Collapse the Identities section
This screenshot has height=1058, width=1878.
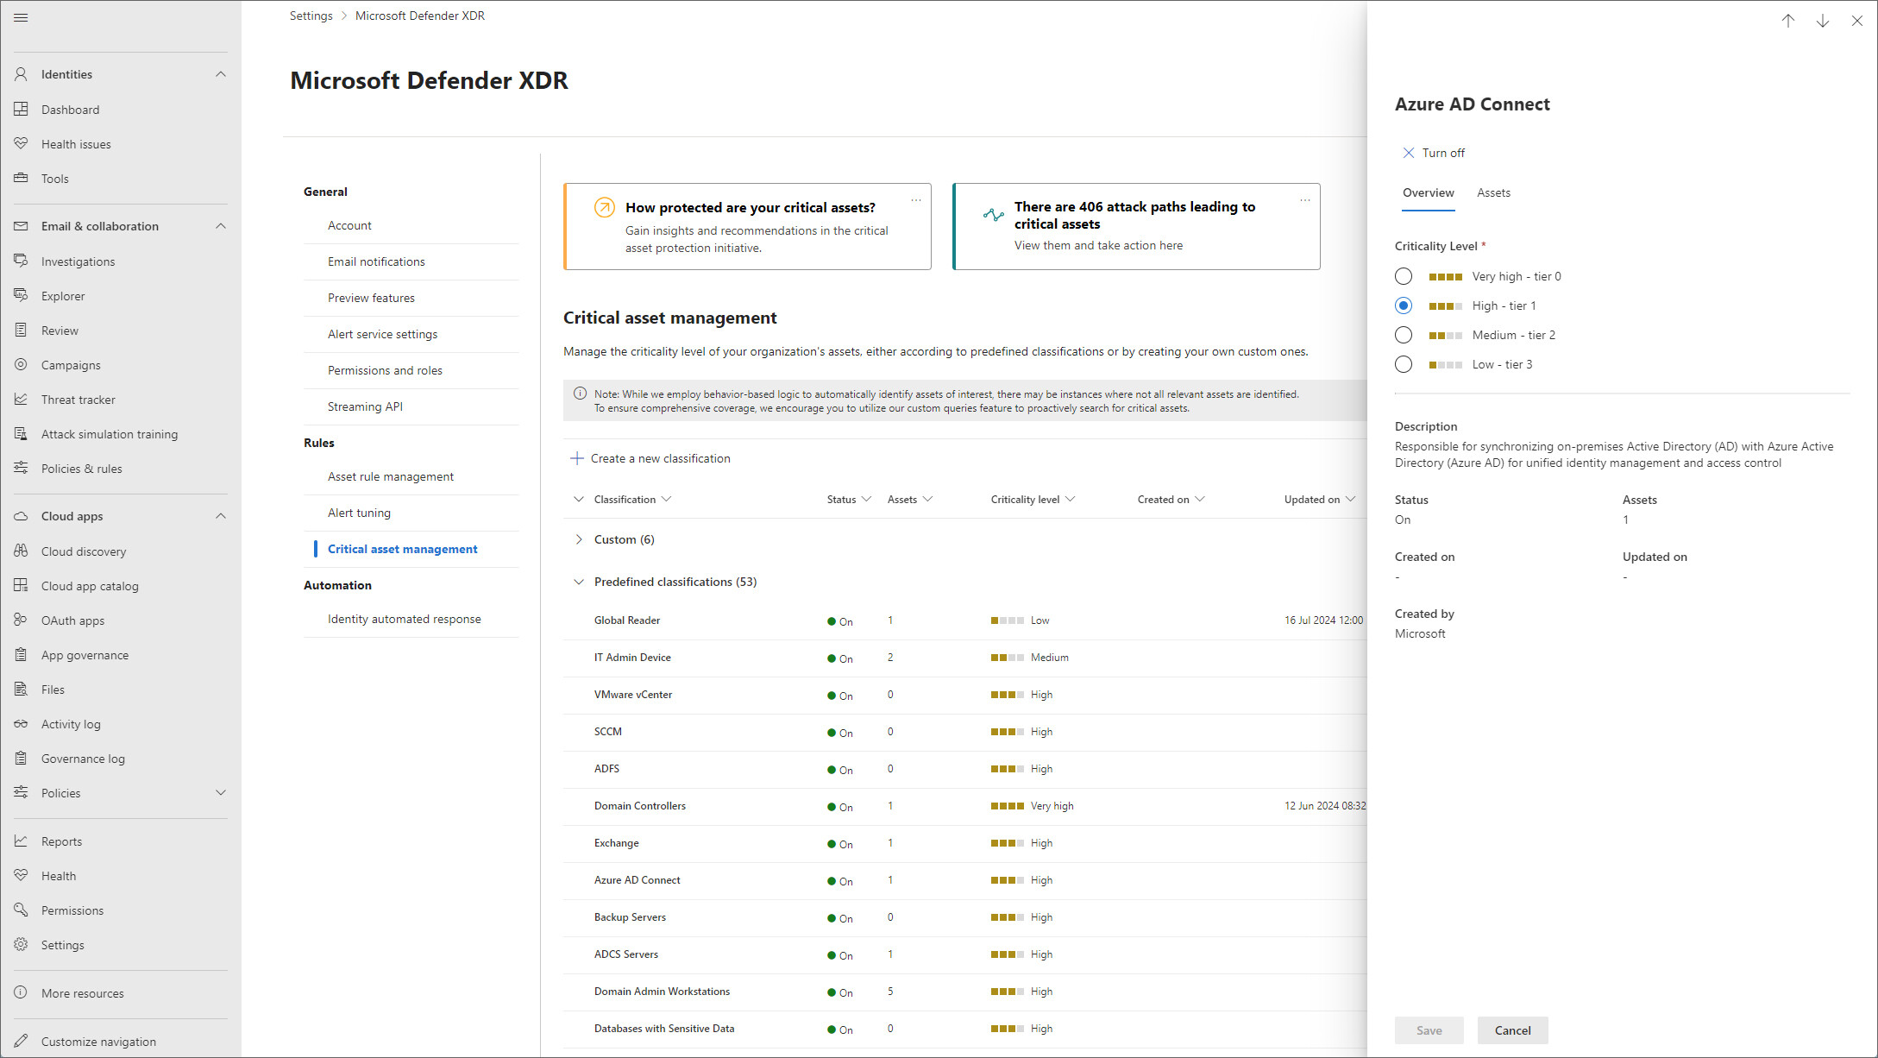click(x=221, y=74)
